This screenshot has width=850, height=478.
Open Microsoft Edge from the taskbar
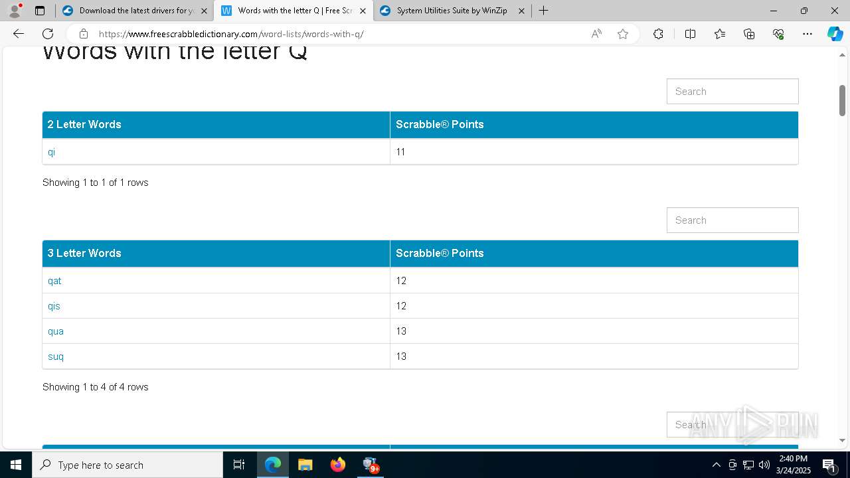pyautogui.click(x=273, y=465)
